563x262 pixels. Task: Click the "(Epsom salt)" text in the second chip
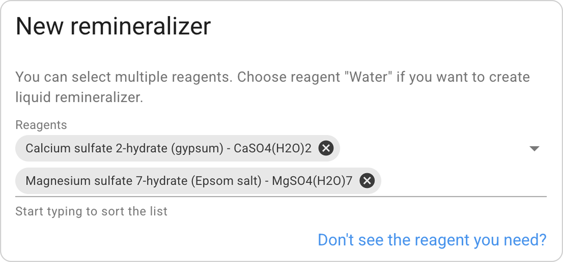[226, 180]
